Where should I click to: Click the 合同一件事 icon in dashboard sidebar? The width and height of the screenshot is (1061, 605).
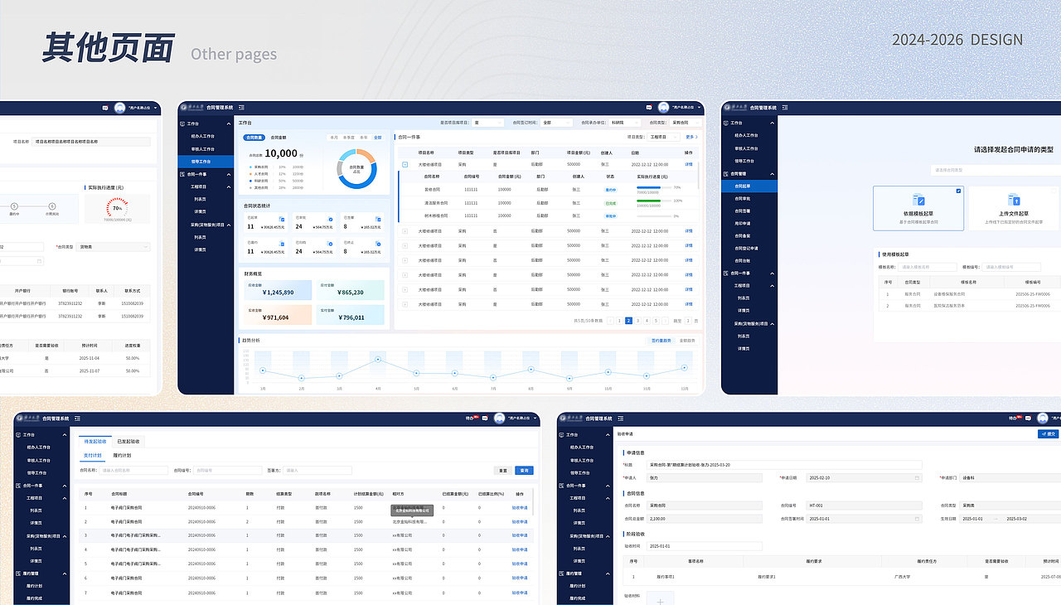(182, 174)
